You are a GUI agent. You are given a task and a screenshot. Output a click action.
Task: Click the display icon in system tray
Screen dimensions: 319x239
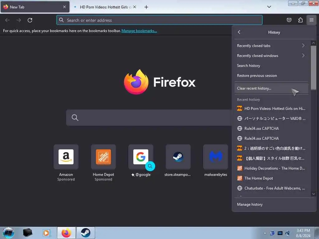(280, 233)
